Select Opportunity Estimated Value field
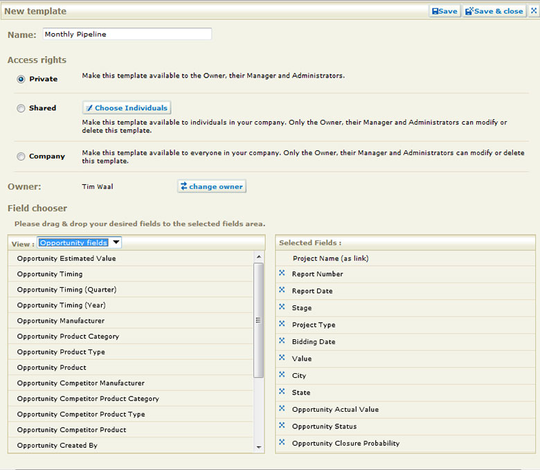The height and width of the screenshot is (470, 540). [131, 258]
